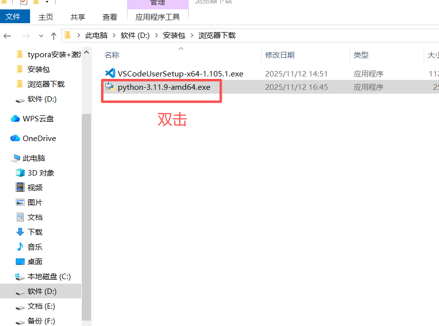Viewport: 439px width, 326px height.
Task: Click navigation pane scrollbar up arrow
Action: pos(87,52)
